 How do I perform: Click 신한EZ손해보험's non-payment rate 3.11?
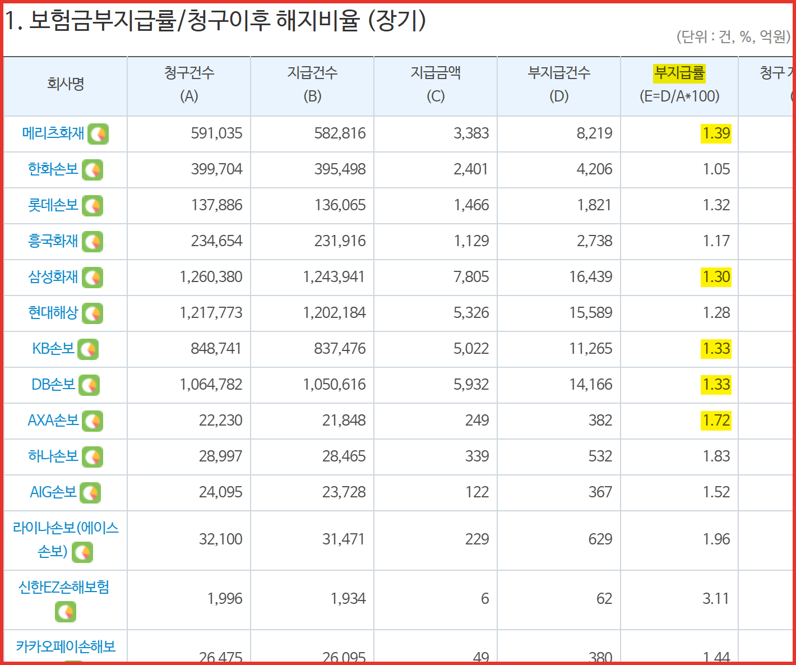(716, 599)
